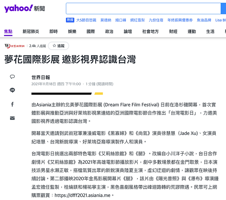Go to the 政治 section
Screen dimensions: 226x200
pyautogui.click(x=109, y=32)
